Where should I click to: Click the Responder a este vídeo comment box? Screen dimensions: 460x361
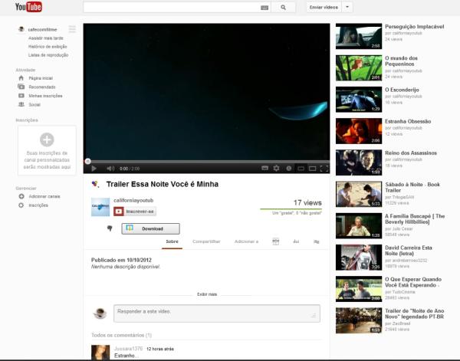coord(217,313)
